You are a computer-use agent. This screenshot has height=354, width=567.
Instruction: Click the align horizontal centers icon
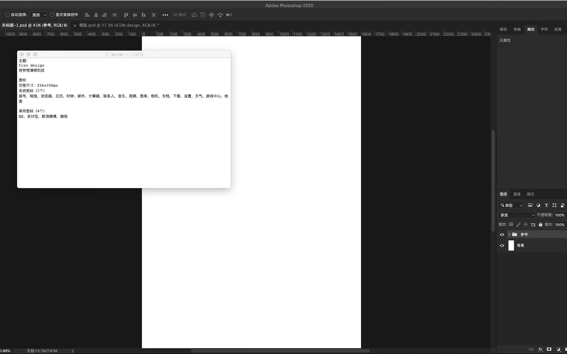[96, 15]
